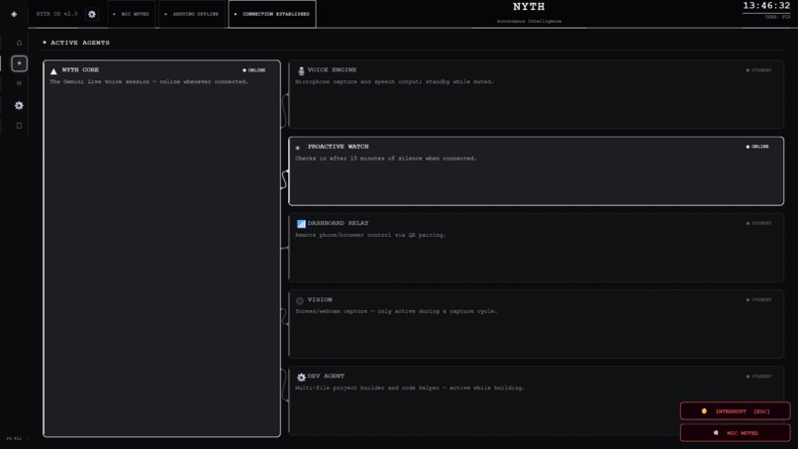Screen dimensions: 798x449
Task: Click the Dev Agent gear icon
Action: click(x=301, y=377)
